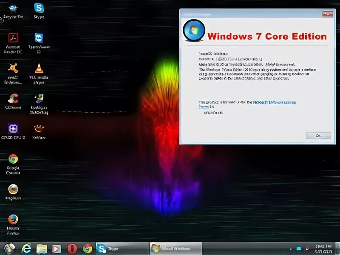Open the Google Chrome desktop shortcut
340x255 pixels.
pos(13,164)
